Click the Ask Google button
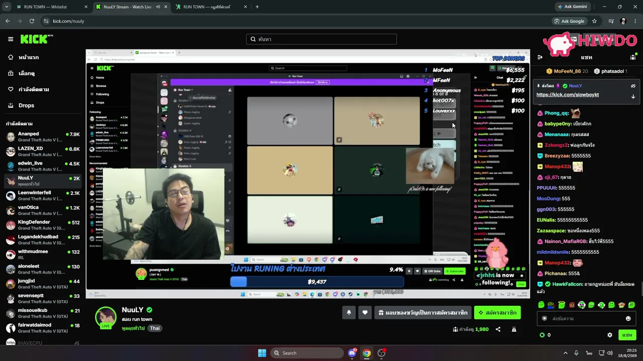 click(569, 21)
